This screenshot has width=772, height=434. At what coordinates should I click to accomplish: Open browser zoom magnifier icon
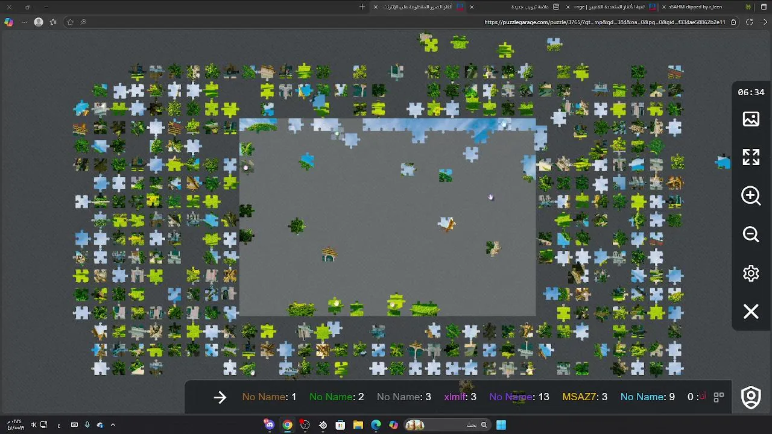pyautogui.click(x=83, y=22)
